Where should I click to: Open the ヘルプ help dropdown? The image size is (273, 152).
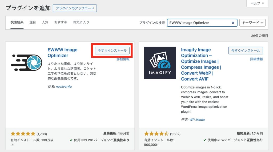coord(257,3)
